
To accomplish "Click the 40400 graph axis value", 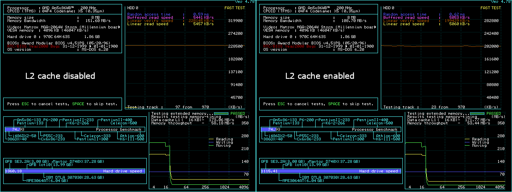I will (x=493, y=98).
